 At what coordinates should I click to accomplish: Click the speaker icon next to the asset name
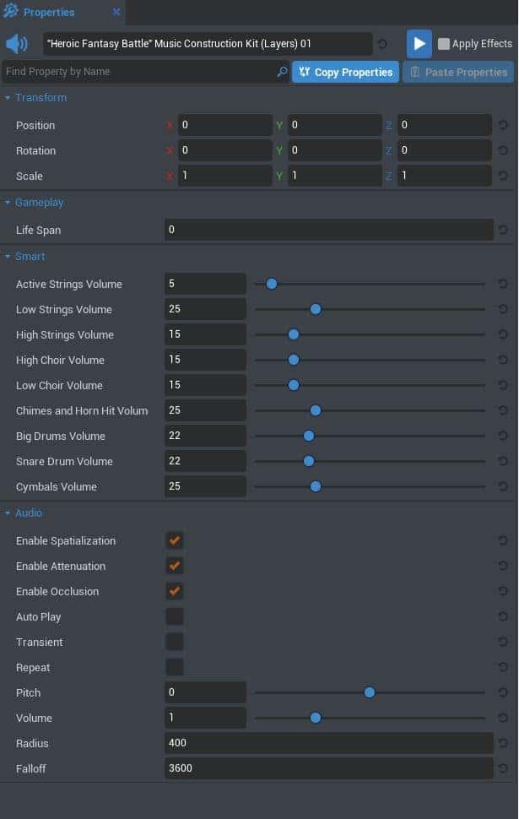pyautogui.click(x=16, y=43)
